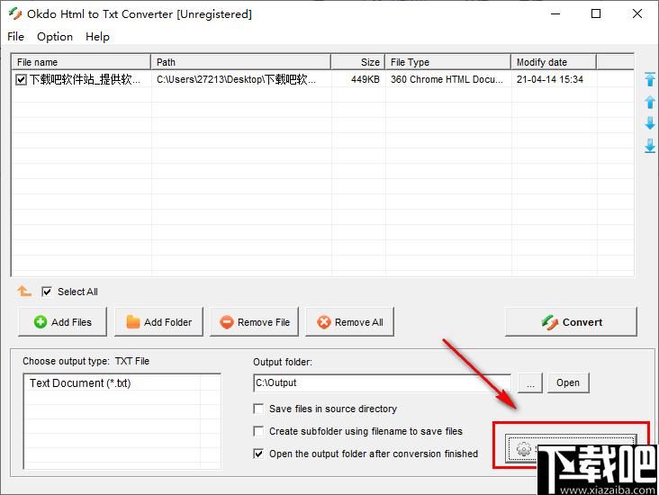659x495 pixels.
Task: Click the Output folder path field
Action: coord(382,382)
